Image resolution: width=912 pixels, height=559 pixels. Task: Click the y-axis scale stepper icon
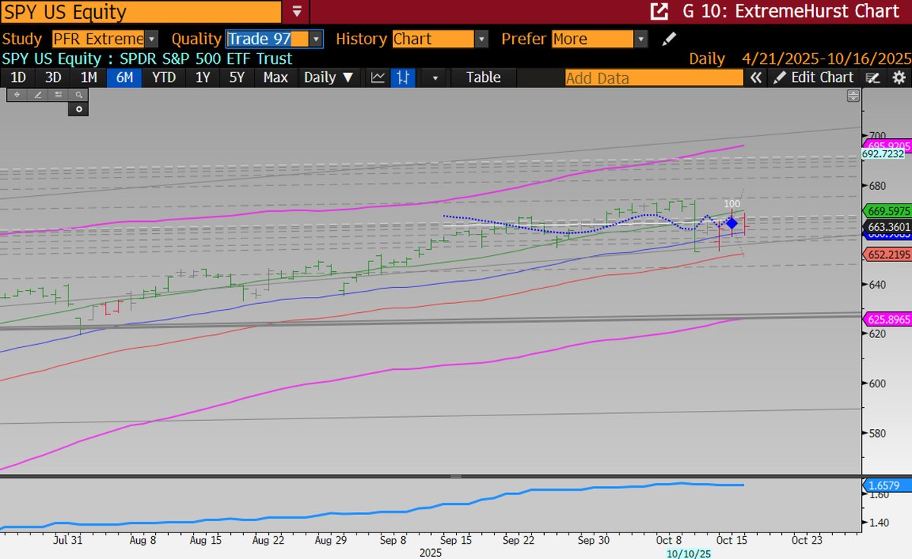click(x=853, y=96)
